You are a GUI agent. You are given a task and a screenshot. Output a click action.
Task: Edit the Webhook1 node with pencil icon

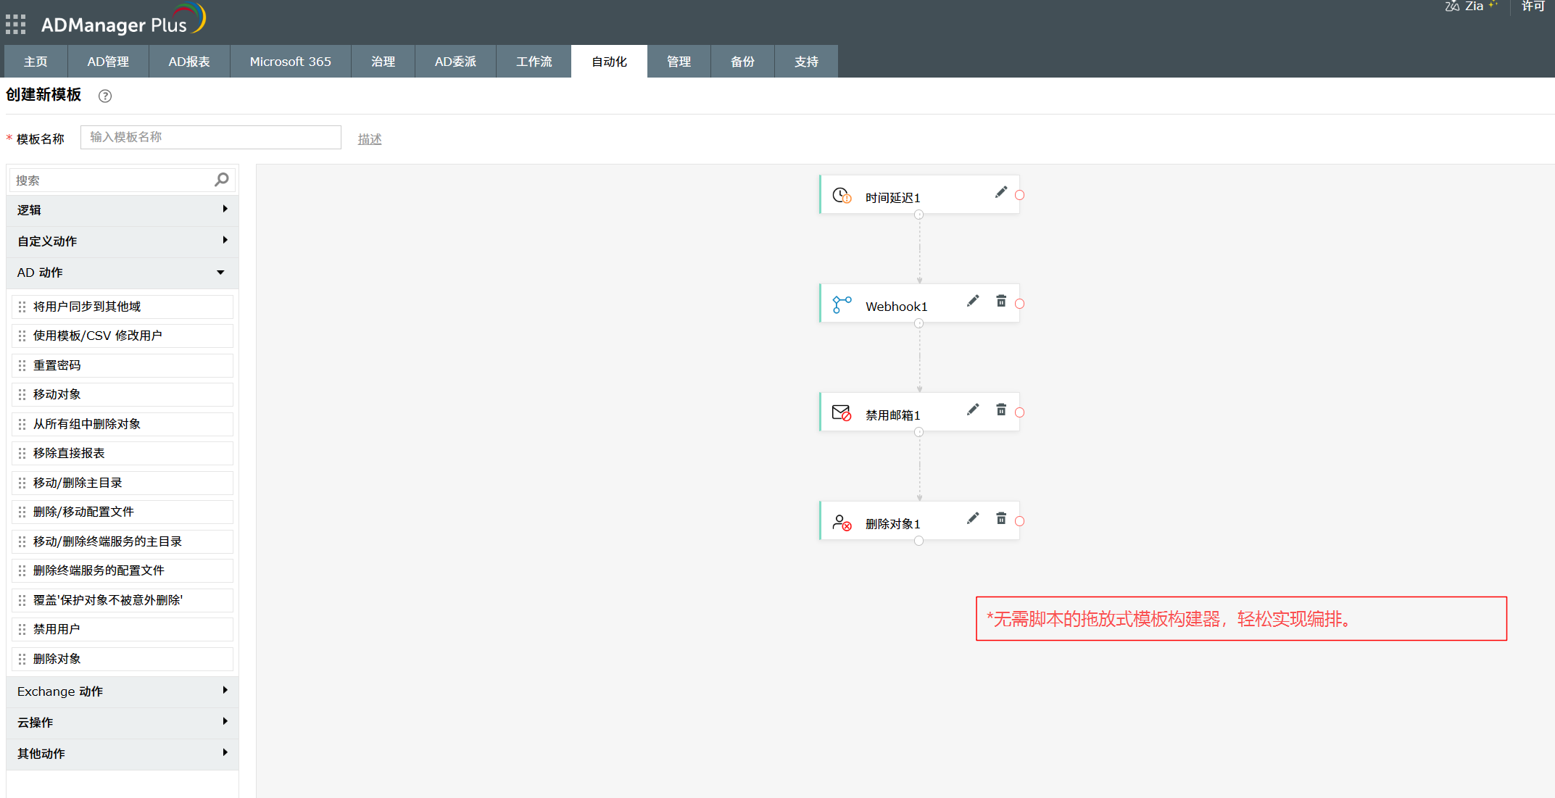(x=973, y=301)
